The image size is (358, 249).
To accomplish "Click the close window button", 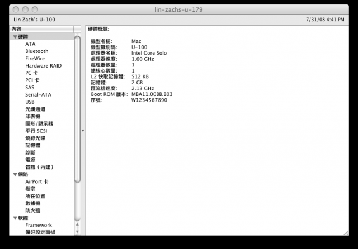I will [16, 9].
